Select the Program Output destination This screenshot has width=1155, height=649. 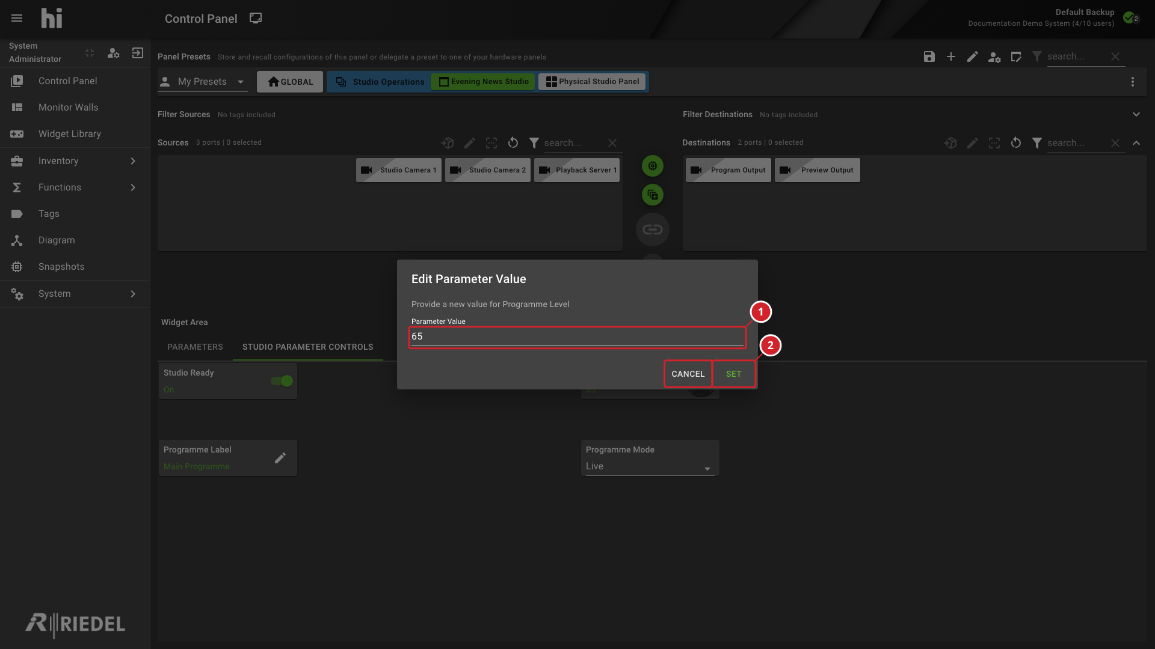click(x=728, y=170)
